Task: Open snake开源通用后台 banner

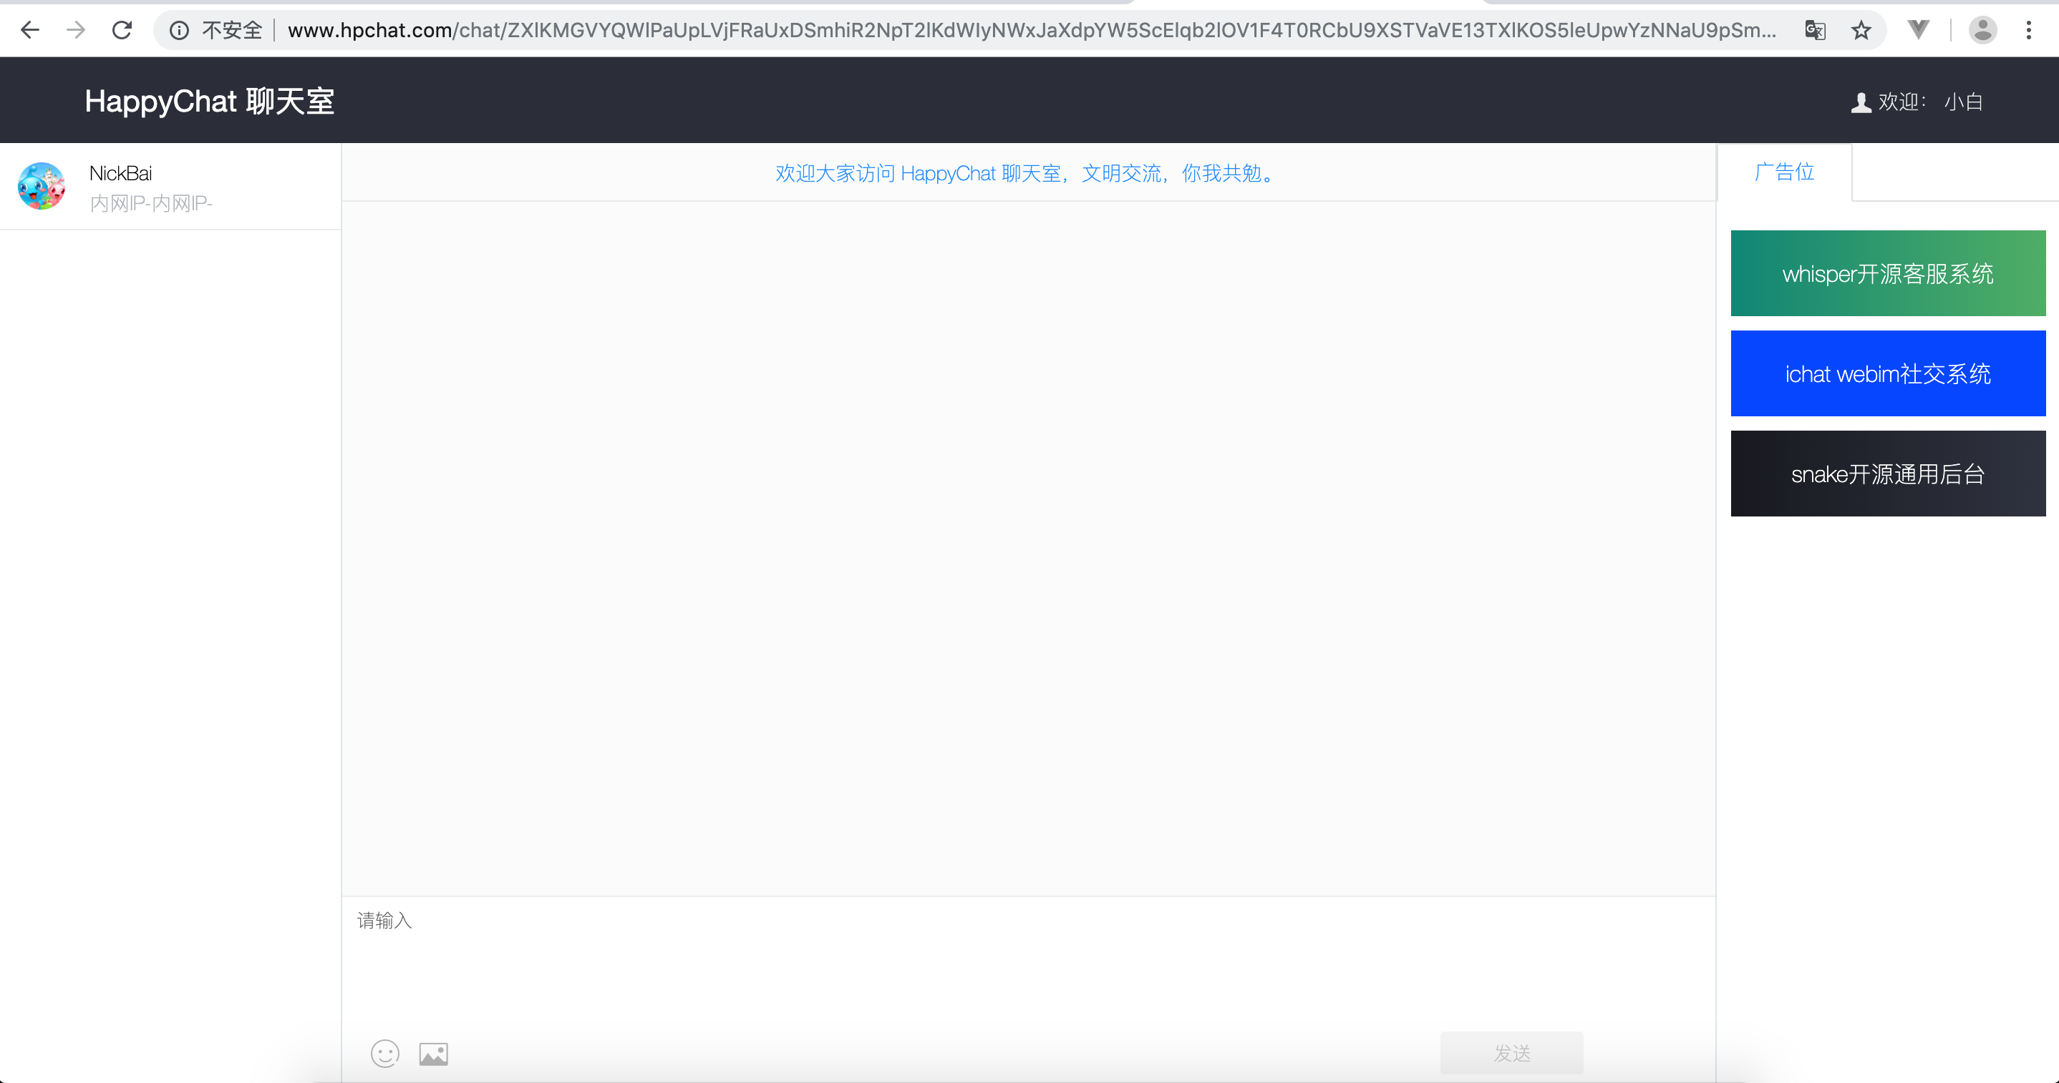Action: 1887,474
